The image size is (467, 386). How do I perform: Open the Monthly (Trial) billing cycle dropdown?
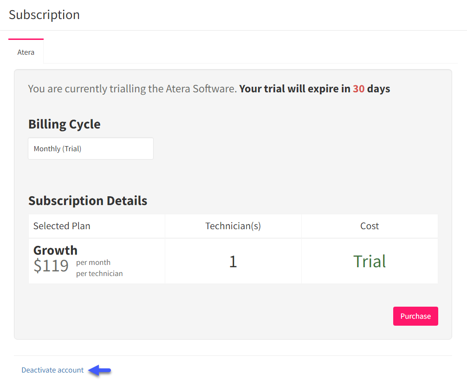[x=91, y=148]
